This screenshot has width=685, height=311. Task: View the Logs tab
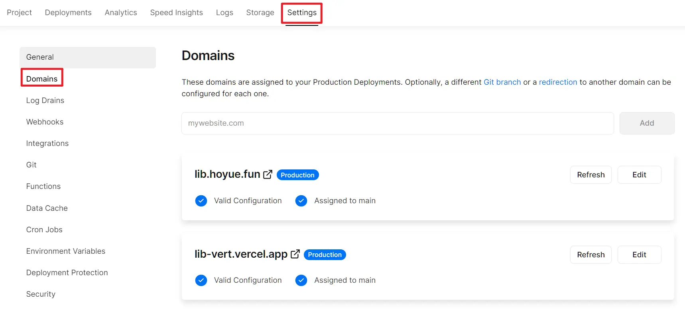(x=224, y=12)
